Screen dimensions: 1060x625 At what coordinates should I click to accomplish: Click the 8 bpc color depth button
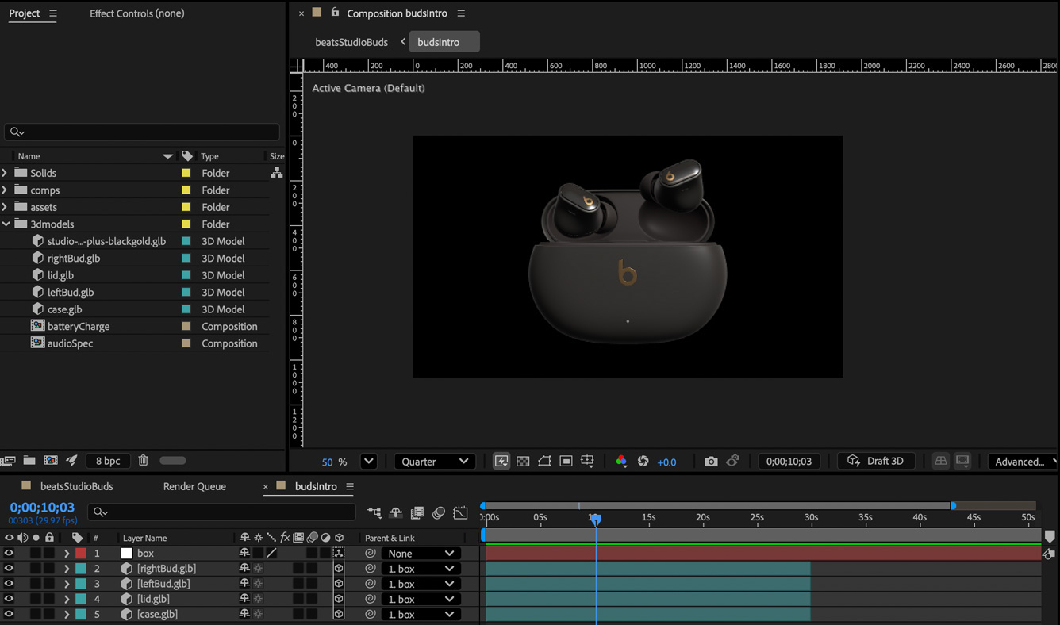point(108,461)
